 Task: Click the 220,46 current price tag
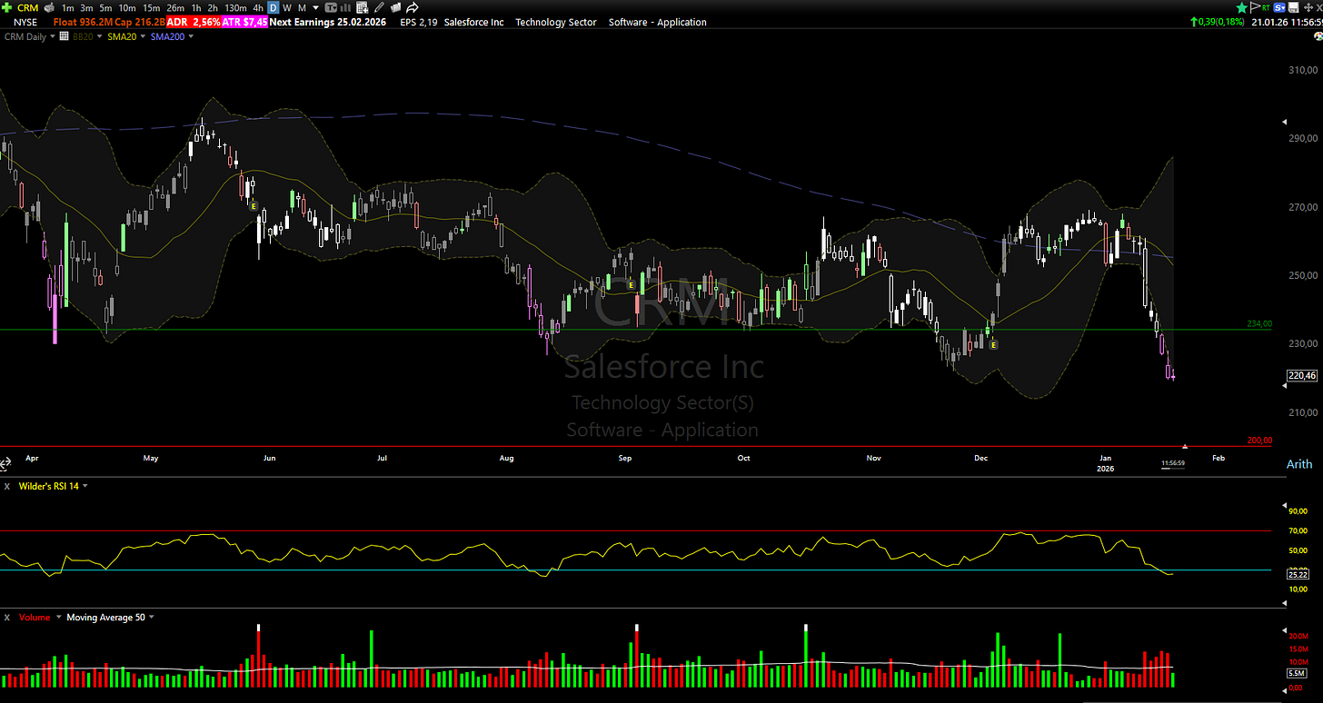[1302, 375]
